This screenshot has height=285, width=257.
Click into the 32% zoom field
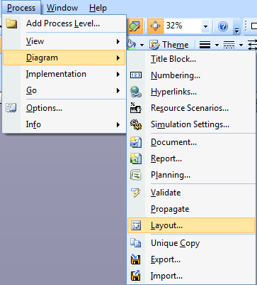183,26
